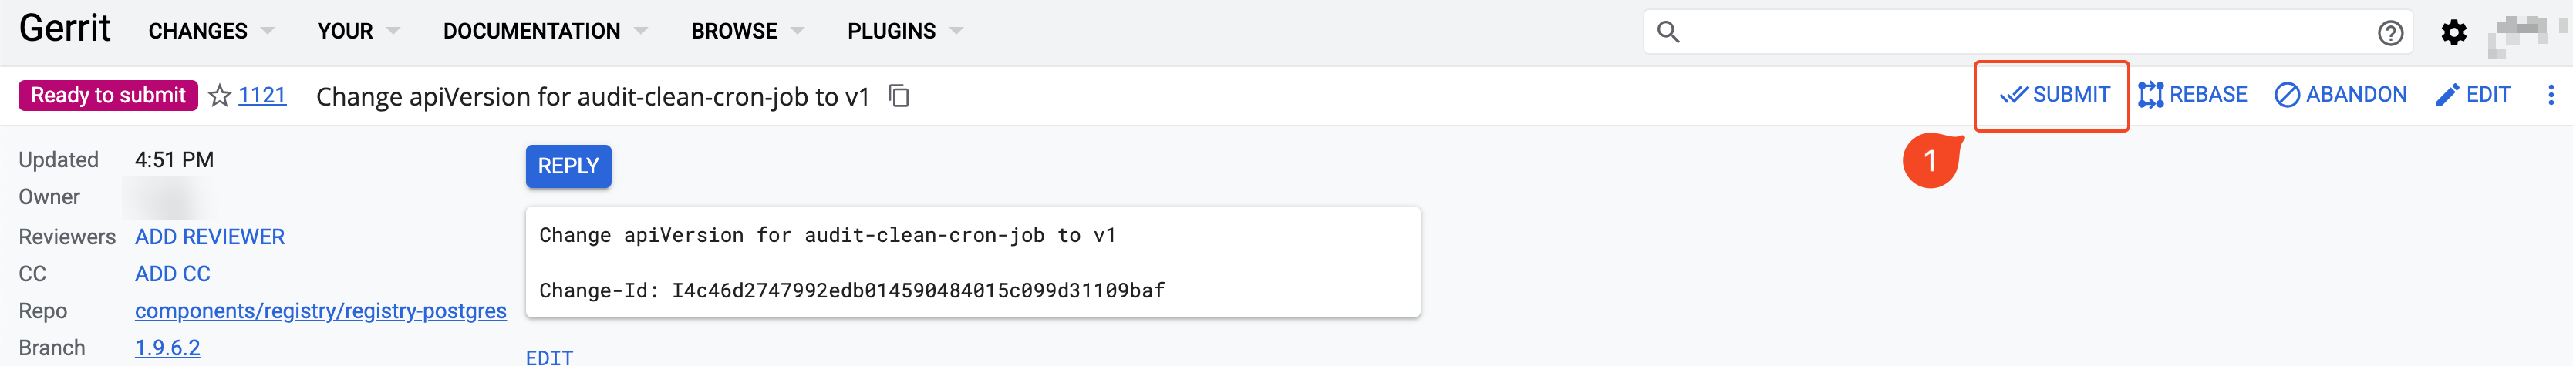Open the BROWSE menu

pyautogui.click(x=747, y=31)
